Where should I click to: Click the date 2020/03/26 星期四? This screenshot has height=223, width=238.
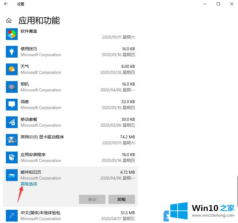(118, 72)
